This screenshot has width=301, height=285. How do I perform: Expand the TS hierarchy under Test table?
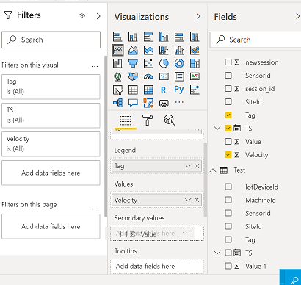[217, 253]
